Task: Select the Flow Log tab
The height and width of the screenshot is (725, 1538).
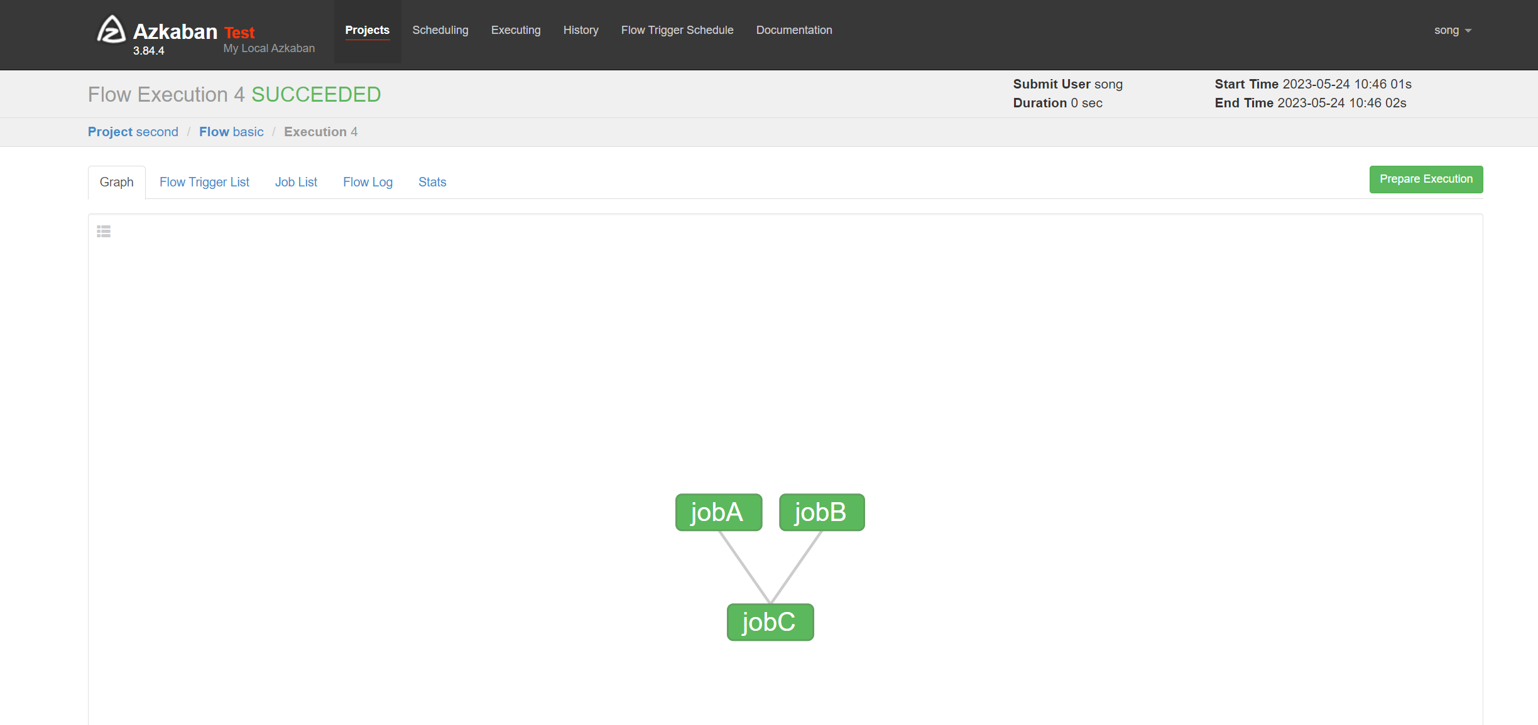Action: (x=367, y=182)
